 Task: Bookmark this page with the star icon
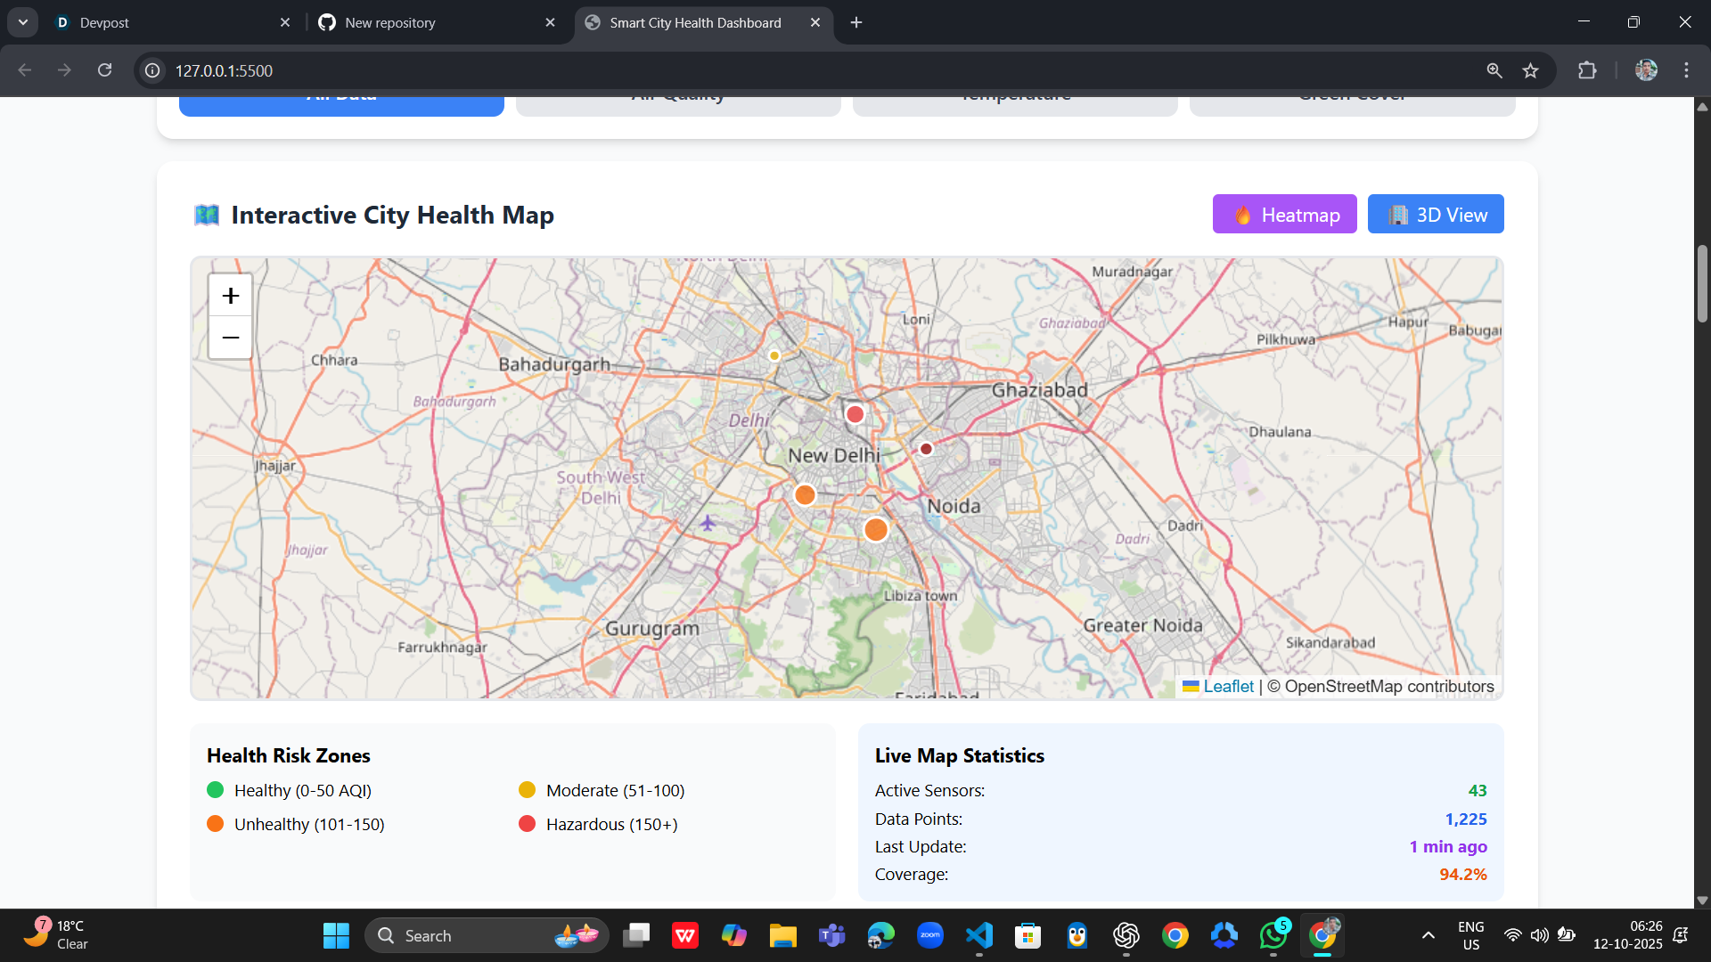click(1531, 70)
